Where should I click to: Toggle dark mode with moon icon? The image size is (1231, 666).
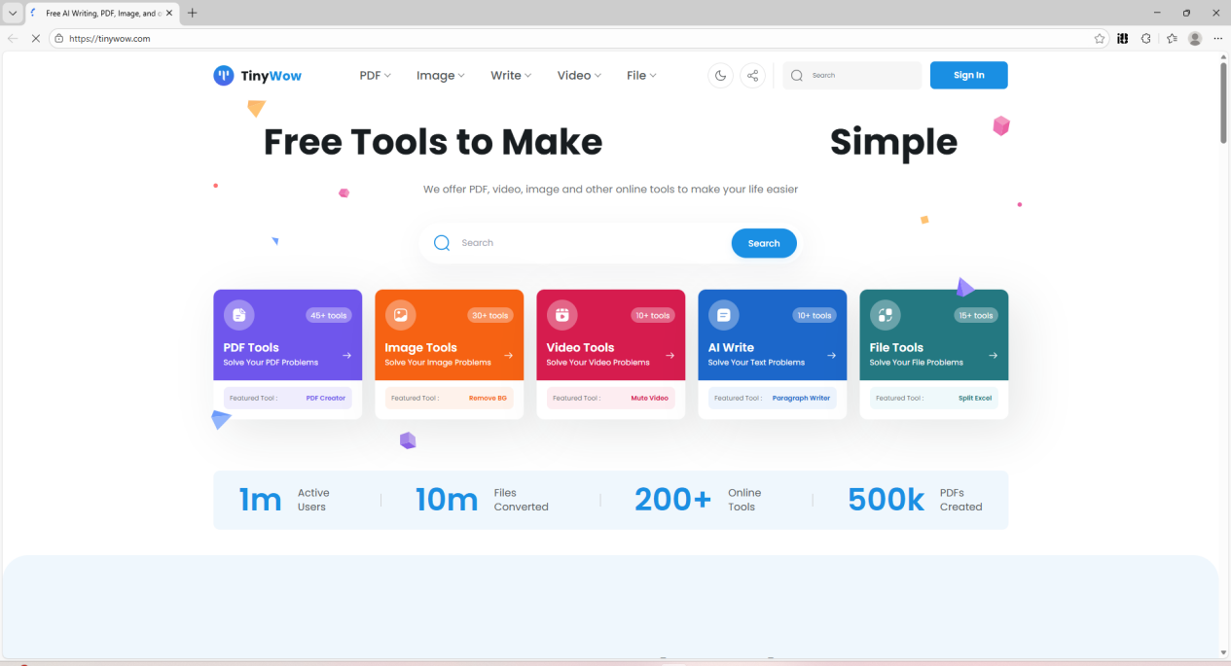point(720,75)
